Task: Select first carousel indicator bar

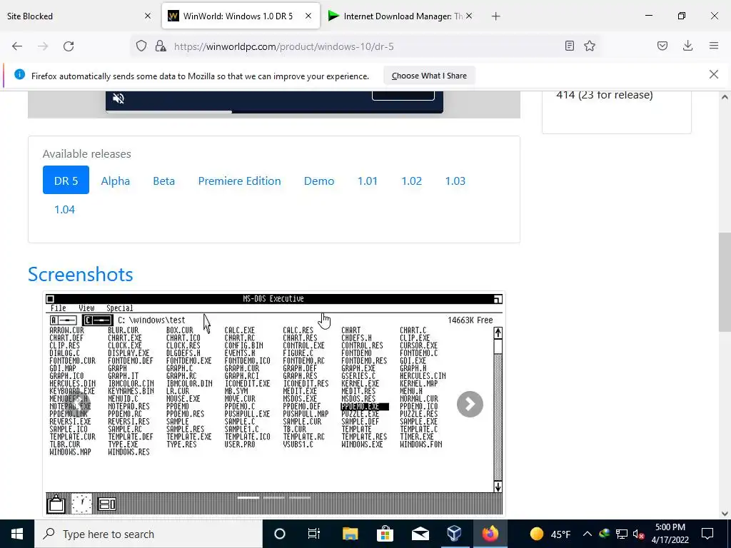Action: point(248,497)
